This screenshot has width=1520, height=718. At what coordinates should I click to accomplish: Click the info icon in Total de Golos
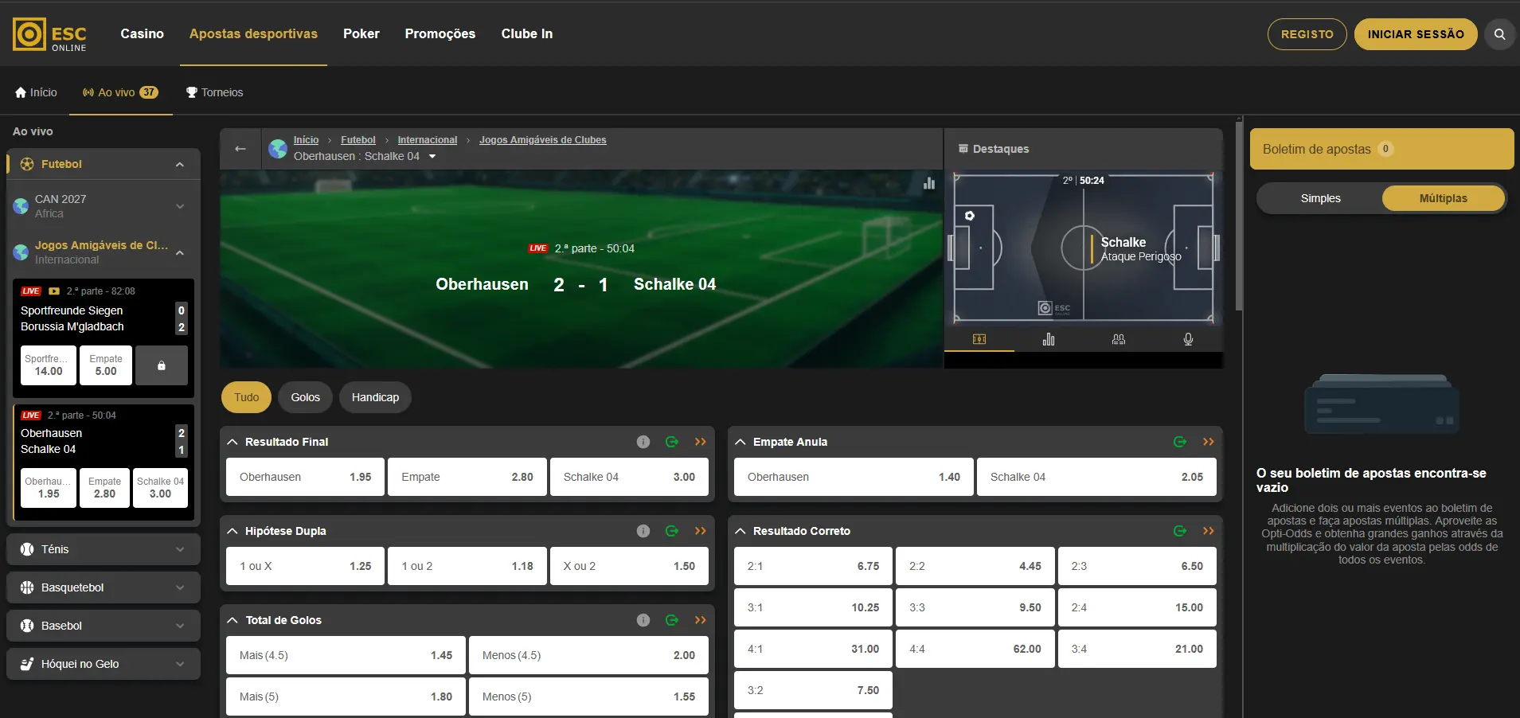(x=643, y=620)
